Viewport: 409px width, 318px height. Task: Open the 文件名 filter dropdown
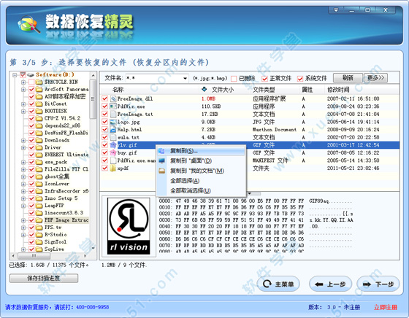pos(185,78)
